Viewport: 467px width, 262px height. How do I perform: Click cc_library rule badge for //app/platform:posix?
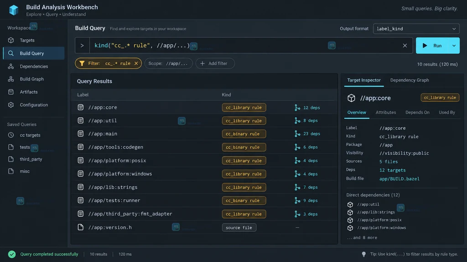point(244,161)
